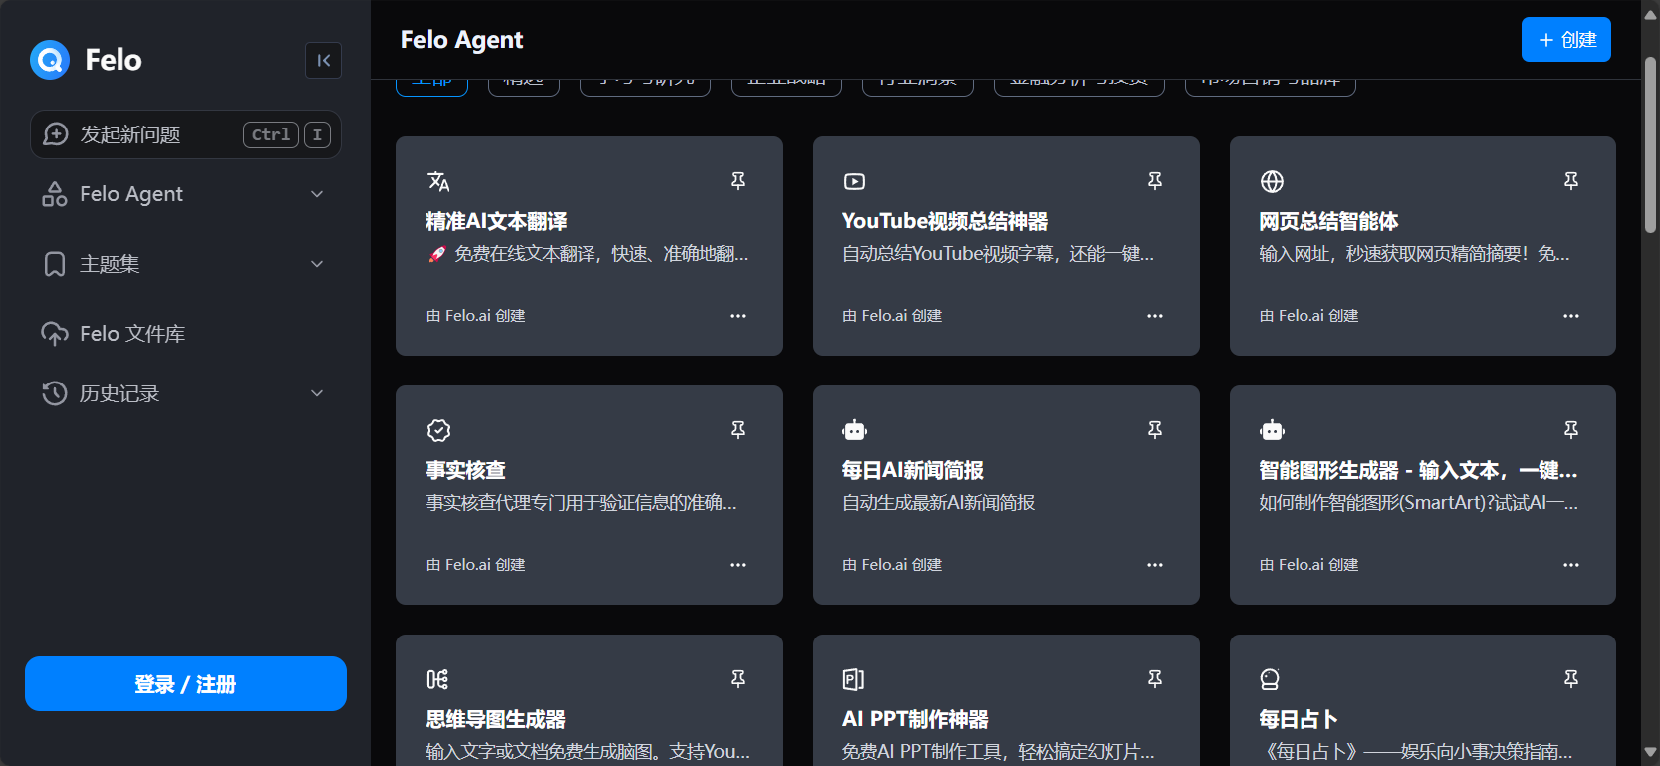
Task: Click 由 Felo.ai 创建 on 事实核查 card
Action: [x=476, y=565]
